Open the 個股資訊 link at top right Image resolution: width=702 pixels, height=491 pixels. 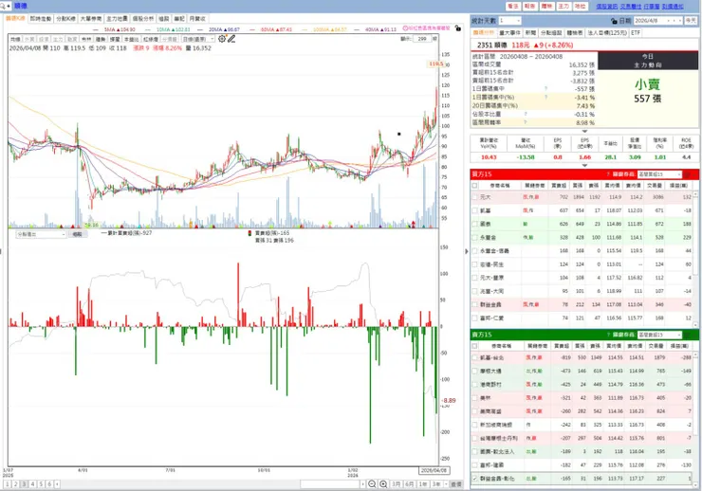coord(606,7)
